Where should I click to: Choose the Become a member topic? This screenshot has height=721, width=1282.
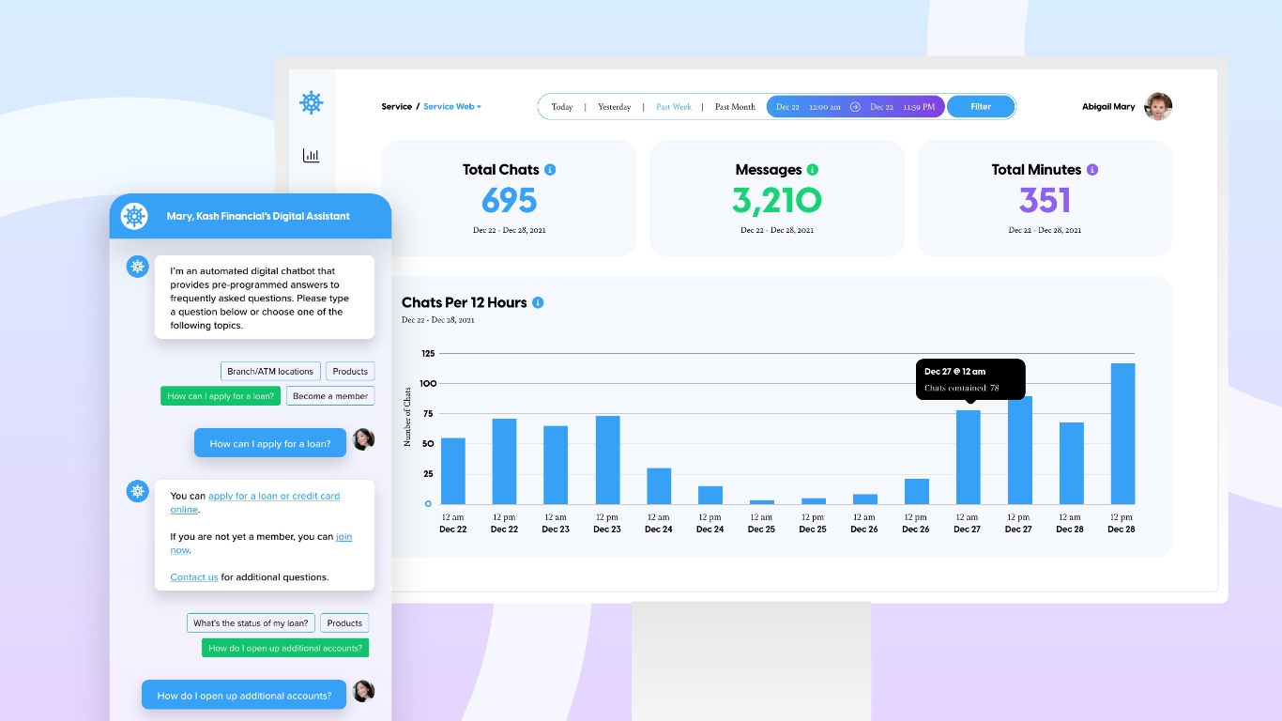[x=330, y=396]
